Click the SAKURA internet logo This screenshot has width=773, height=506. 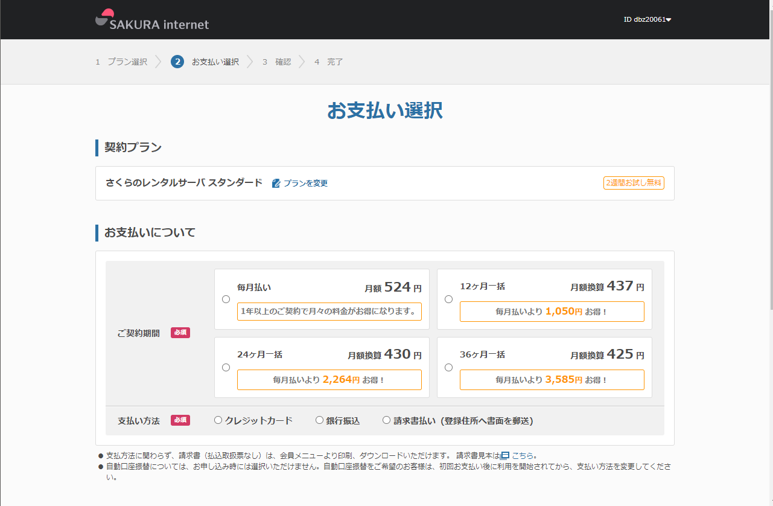tap(152, 19)
